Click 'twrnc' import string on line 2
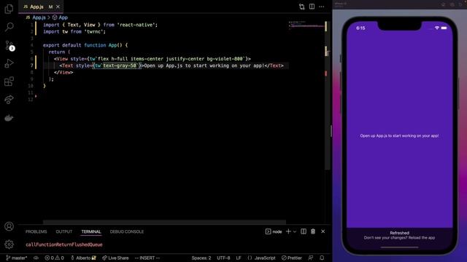The height and width of the screenshot is (262, 467). click(x=95, y=31)
